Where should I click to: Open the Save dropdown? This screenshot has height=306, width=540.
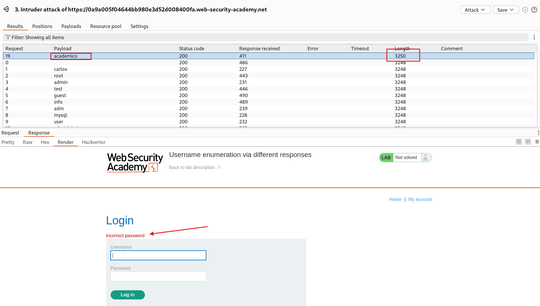[x=505, y=9]
